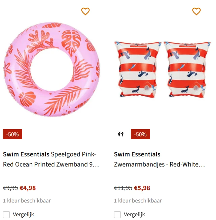Click Swim Essentials brand on swim ring

pyautogui.click(x=26, y=154)
